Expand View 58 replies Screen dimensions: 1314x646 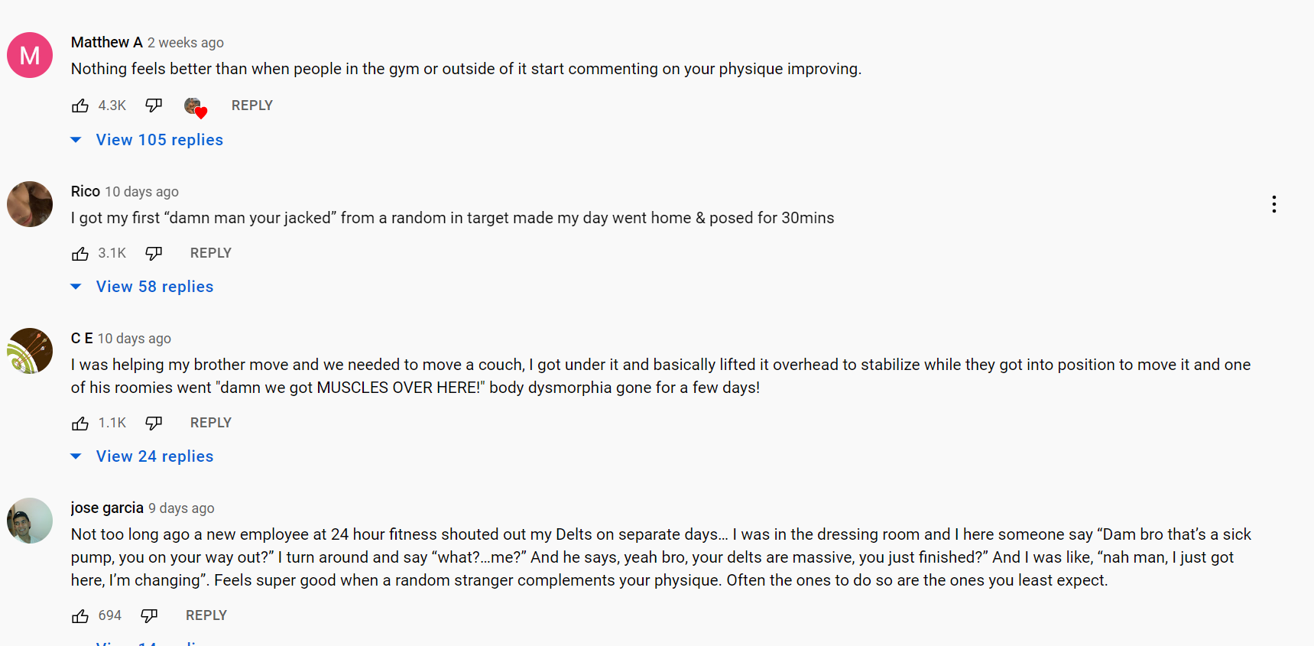tap(142, 287)
